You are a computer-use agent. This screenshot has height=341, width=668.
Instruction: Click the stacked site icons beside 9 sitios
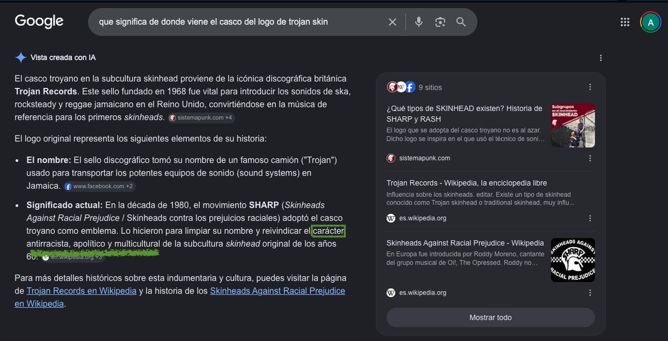tap(401, 87)
